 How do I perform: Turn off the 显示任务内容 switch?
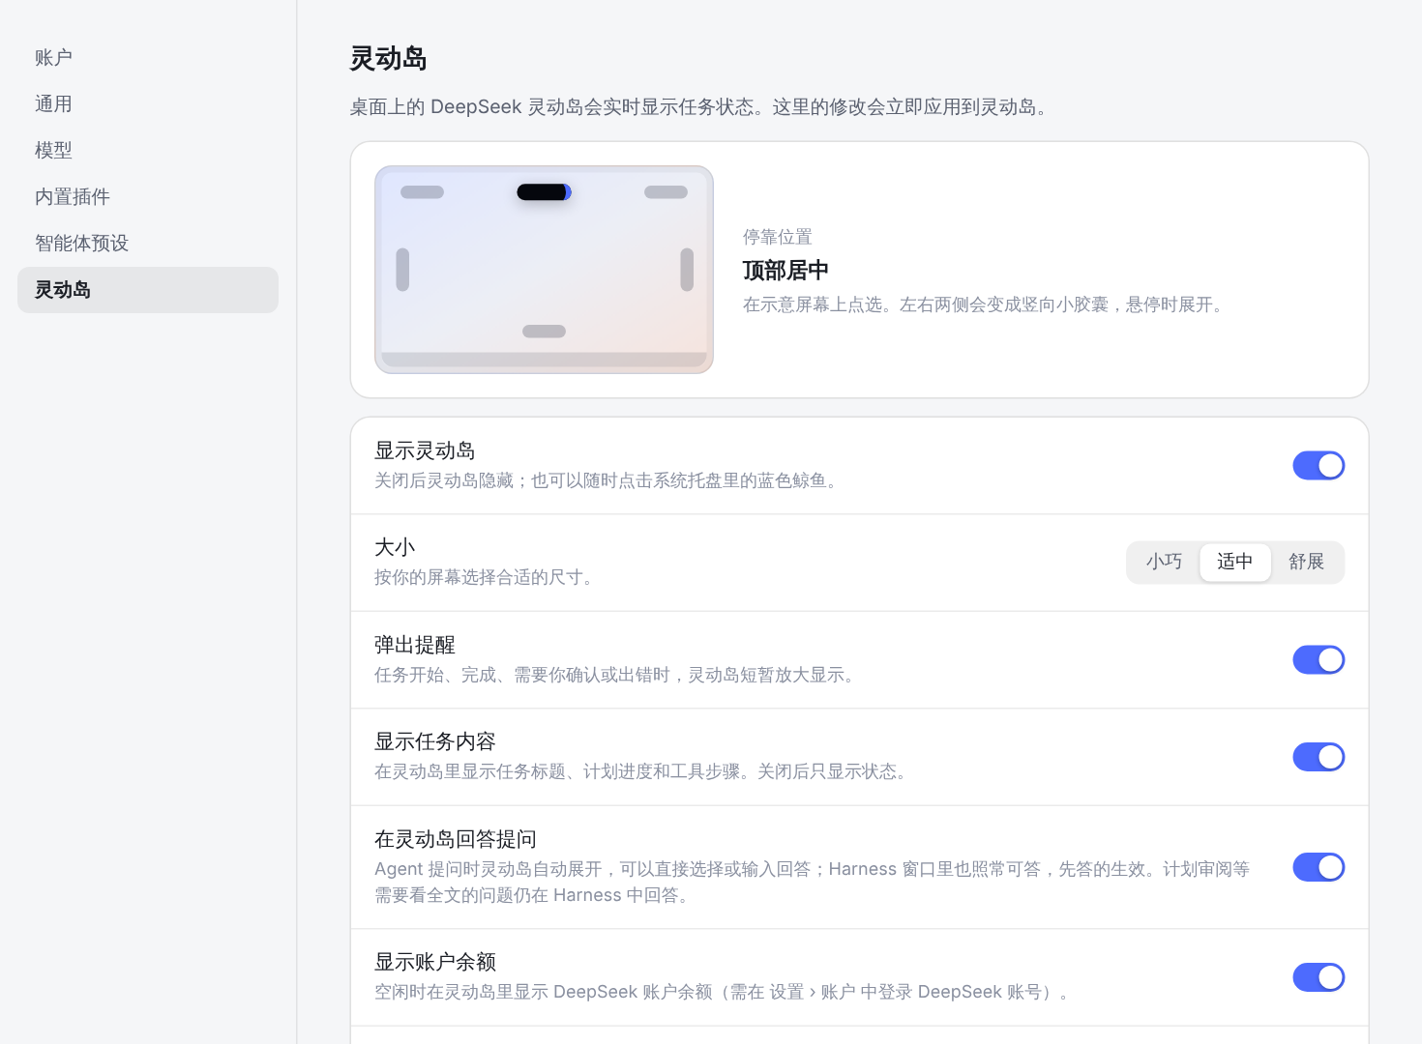1318,757
